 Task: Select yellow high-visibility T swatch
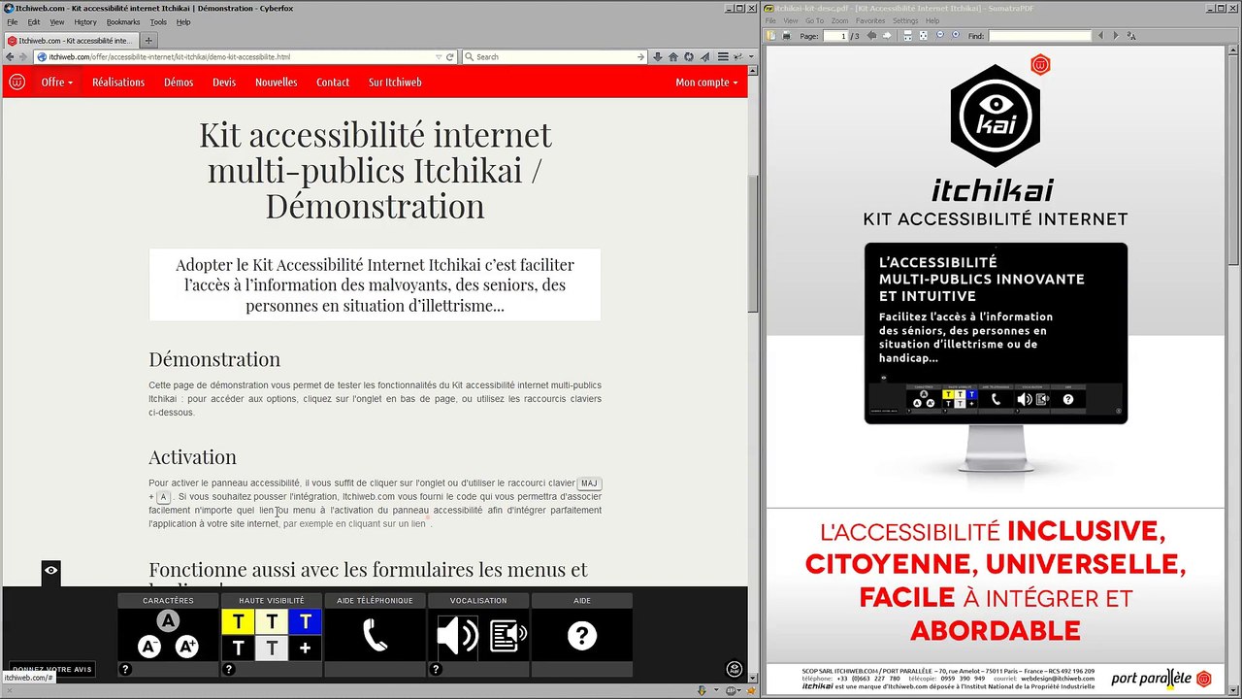pos(238,621)
